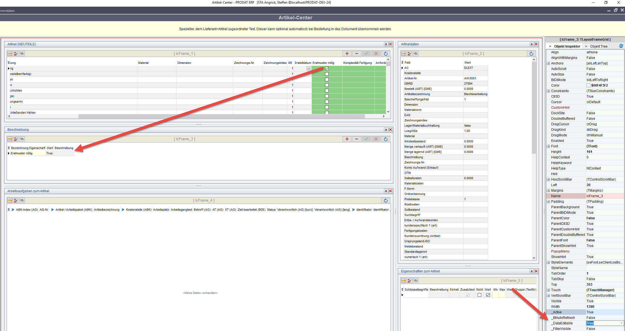Add a new record in lcFrame_1
This screenshot has width=625, height=331.
(347, 54)
